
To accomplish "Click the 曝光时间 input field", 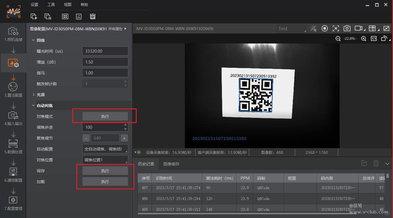I will pos(105,51).
